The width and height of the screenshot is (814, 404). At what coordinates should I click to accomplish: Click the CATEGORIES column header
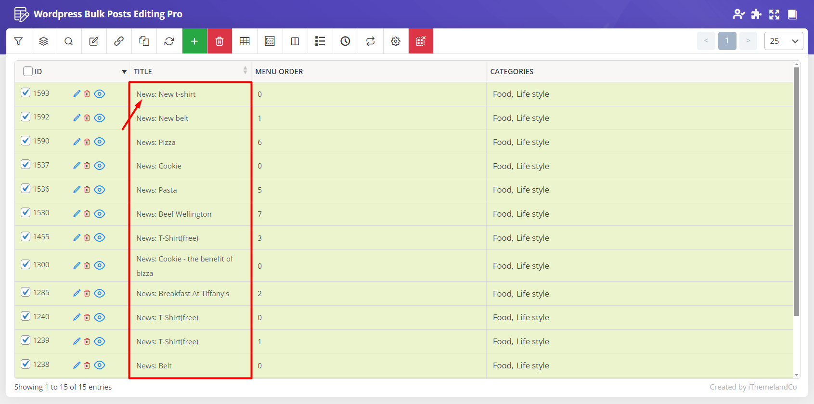(512, 72)
